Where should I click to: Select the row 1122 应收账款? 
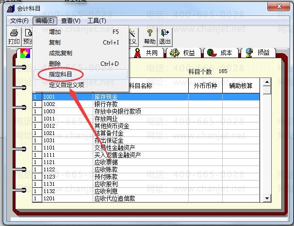coord(146,169)
